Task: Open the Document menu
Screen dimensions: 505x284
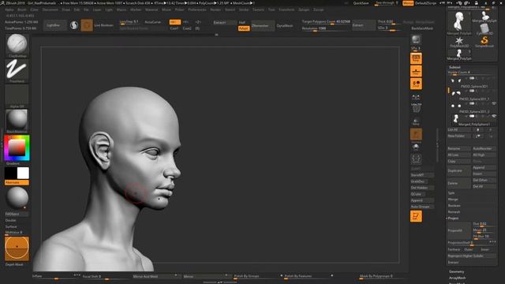Action: tap(50, 9)
